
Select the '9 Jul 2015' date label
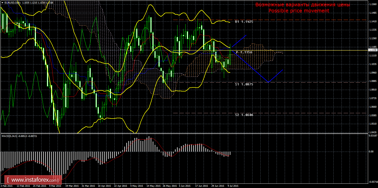tap(232, 186)
